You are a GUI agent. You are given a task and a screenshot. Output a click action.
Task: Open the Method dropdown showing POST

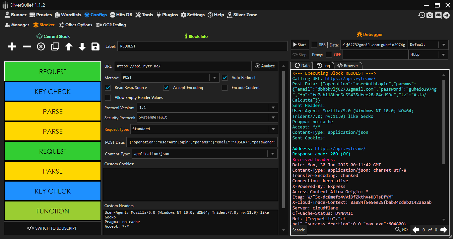click(x=214, y=78)
